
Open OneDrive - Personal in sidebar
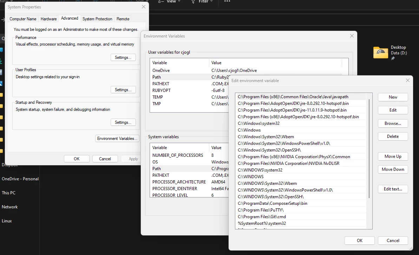click(20, 179)
